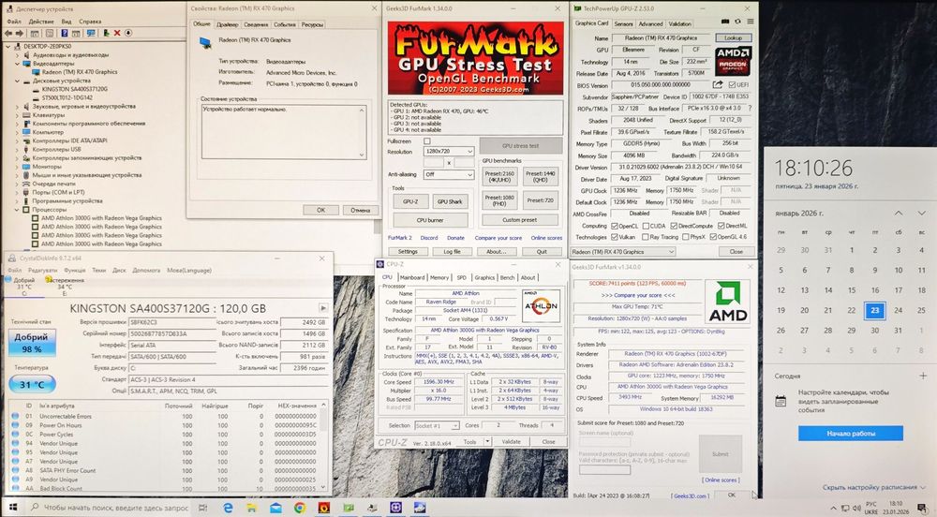The height and width of the screenshot is (517, 937).
Task: Open File Explorer from the taskbar
Action: [x=251, y=508]
